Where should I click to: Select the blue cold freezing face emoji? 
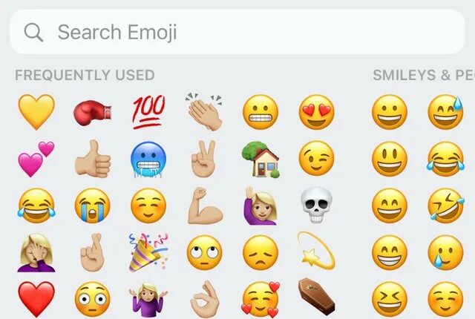(148, 159)
